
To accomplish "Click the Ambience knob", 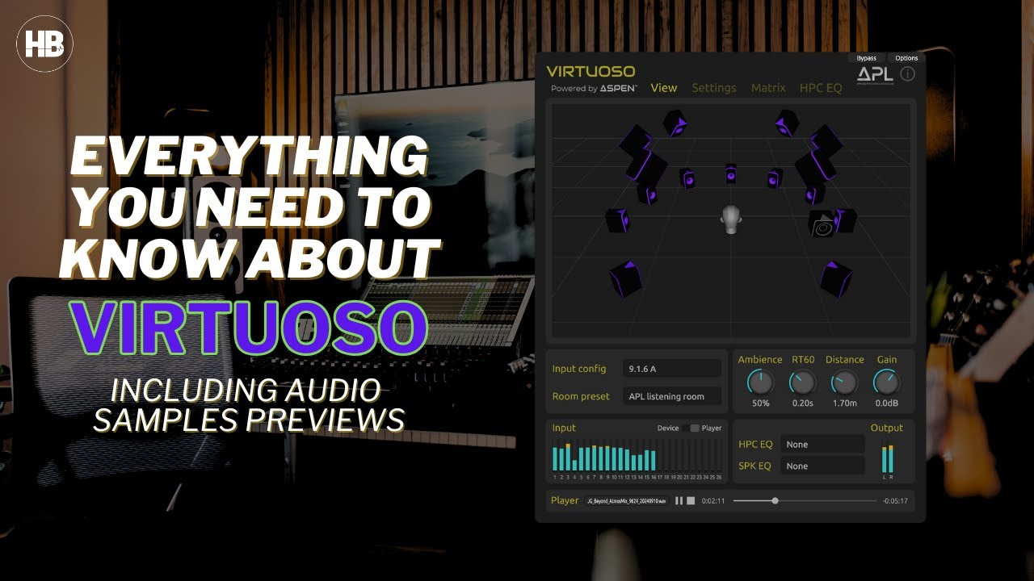I will tap(760, 382).
